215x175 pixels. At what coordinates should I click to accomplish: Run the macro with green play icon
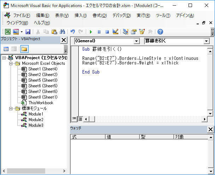(x=91, y=32)
